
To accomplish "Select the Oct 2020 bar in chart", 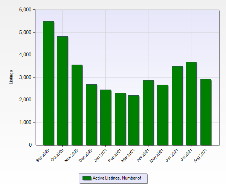I will 62,91.
